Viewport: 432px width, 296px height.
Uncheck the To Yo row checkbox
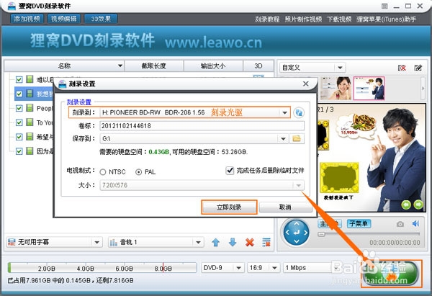point(19,122)
